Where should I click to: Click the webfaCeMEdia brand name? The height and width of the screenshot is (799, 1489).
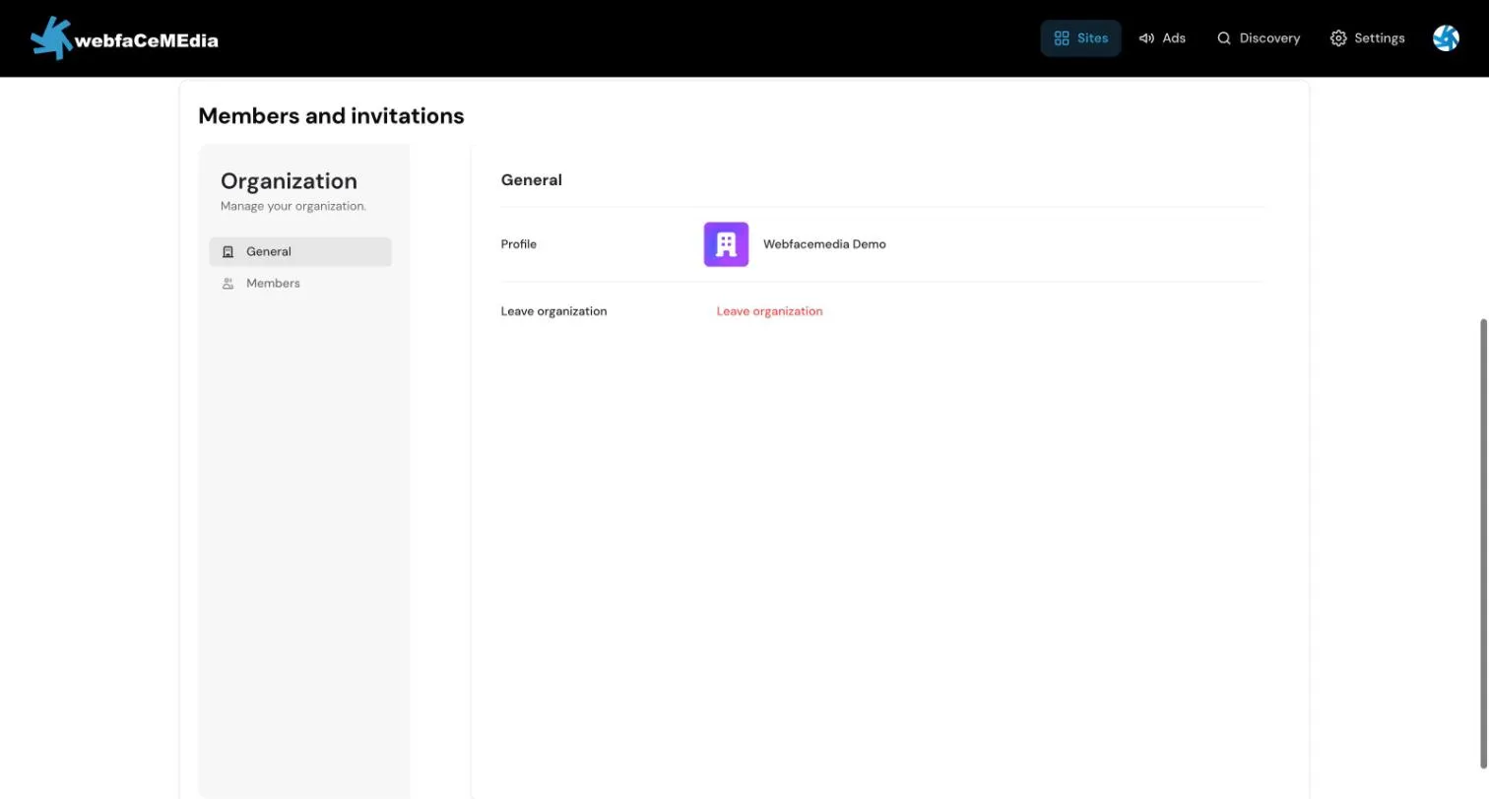pos(147,40)
